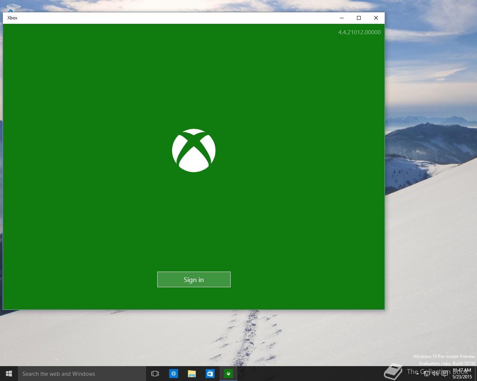Click the version number 4.4.21012.00000
The width and height of the screenshot is (477, 381).
click(x=359, y=32)
